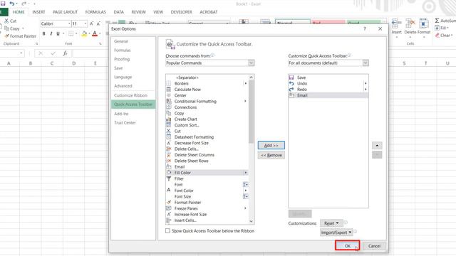
Task: Open the INSERT ribbon tab
Action: click(38, 12)
